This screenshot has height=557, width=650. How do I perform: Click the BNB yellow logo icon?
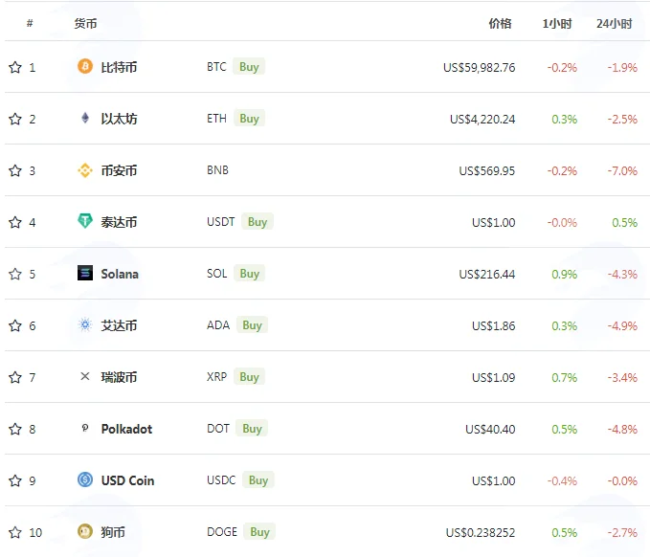(85, 170)
